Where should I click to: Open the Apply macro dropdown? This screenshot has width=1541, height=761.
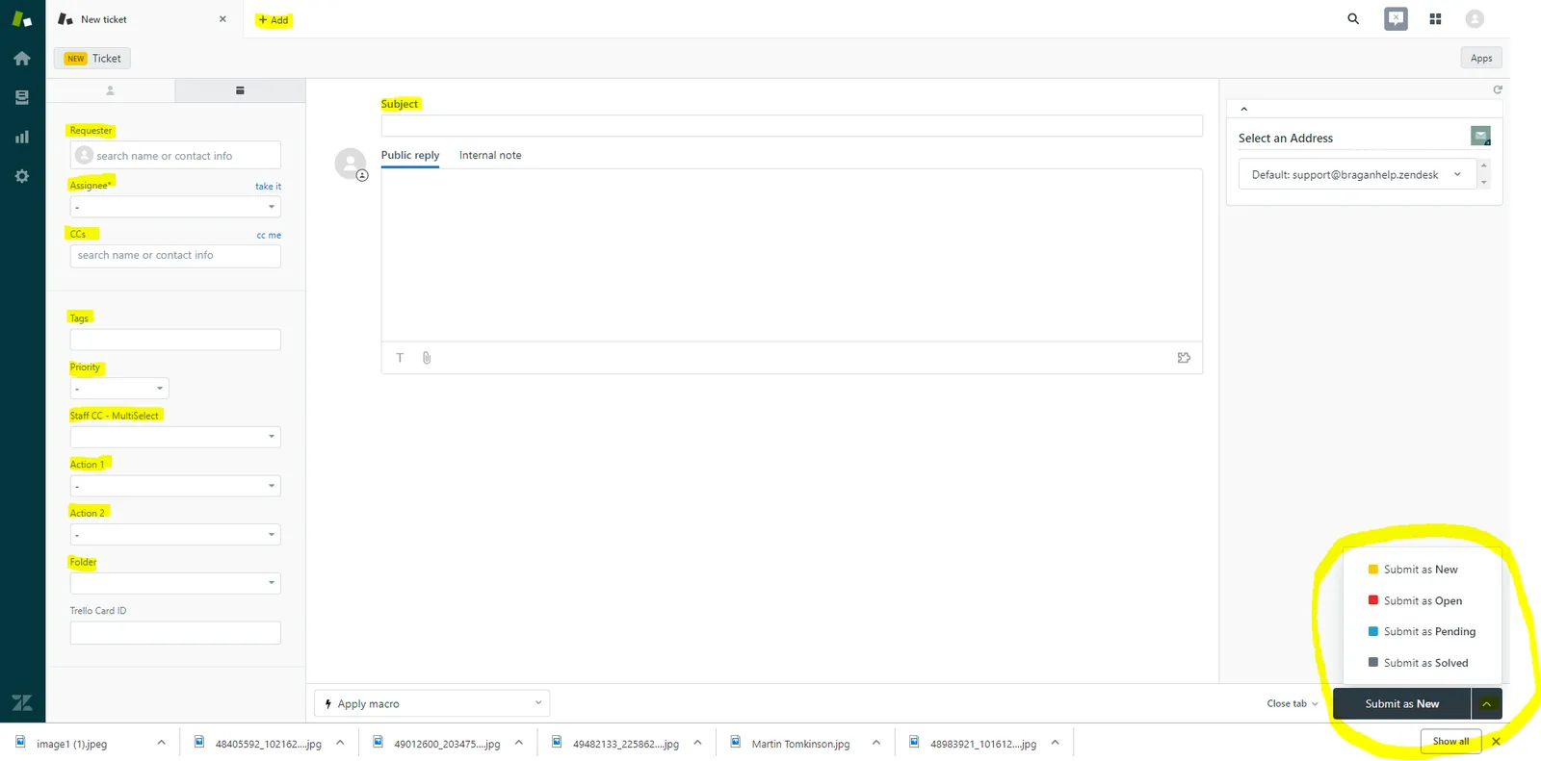point(432,703)
